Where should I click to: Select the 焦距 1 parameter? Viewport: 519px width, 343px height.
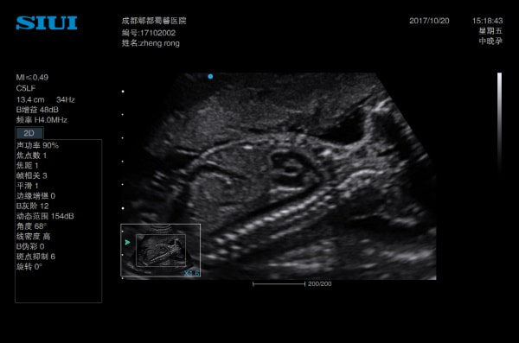pyautogui.click(x=28, y=165)
